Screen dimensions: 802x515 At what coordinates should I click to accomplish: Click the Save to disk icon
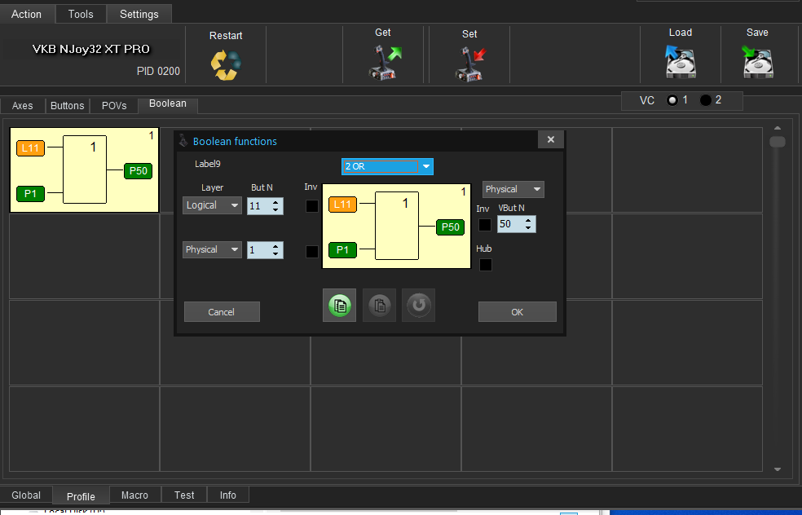click(x=757, y=62)
